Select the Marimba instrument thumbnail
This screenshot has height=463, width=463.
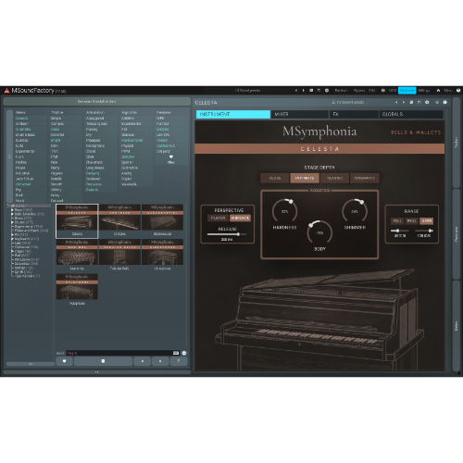tap(77, 255)
